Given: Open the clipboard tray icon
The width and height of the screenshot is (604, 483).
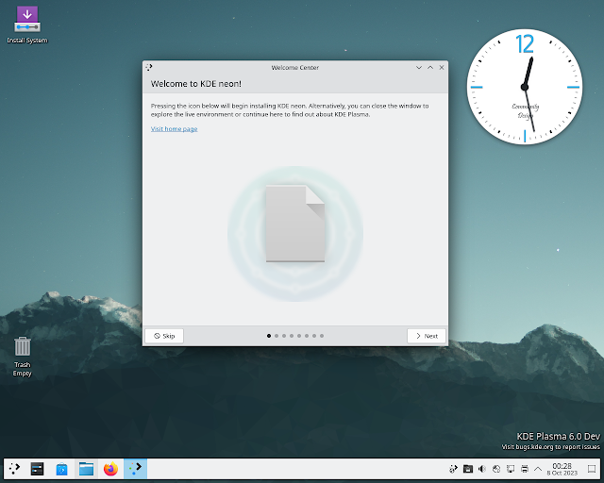Looking at the screenshot, I should pos(468,469).
